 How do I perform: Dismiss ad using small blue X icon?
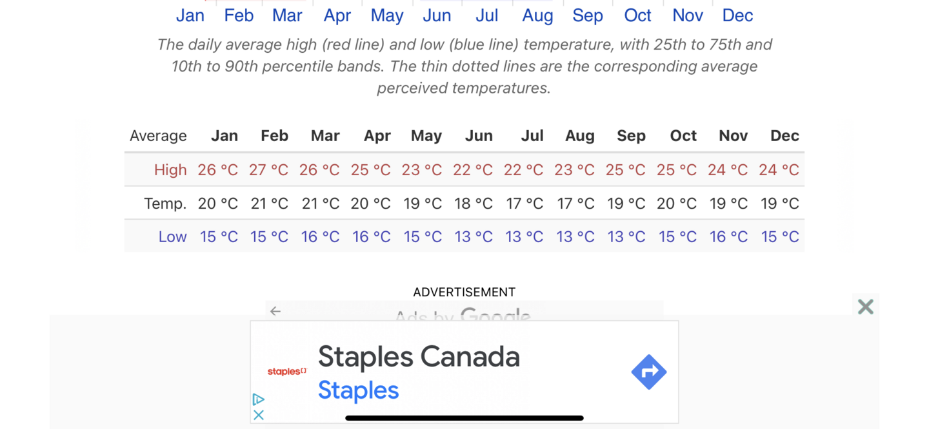coord(258,415)
